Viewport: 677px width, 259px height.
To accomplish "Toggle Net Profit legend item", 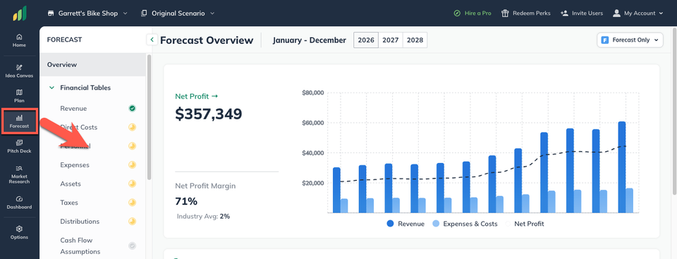I will point(525,224).
